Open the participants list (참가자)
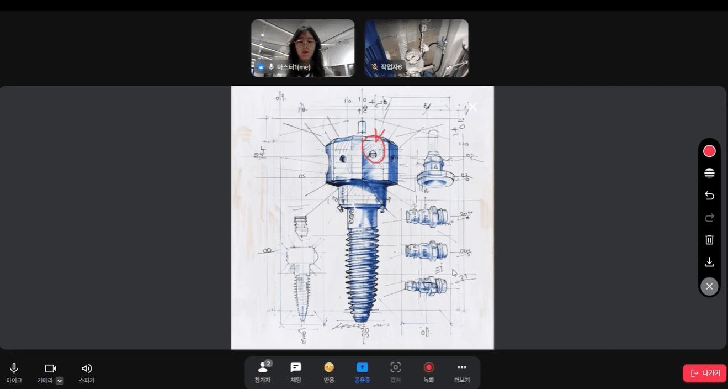The image size is (728, 389). click(263, 372)
